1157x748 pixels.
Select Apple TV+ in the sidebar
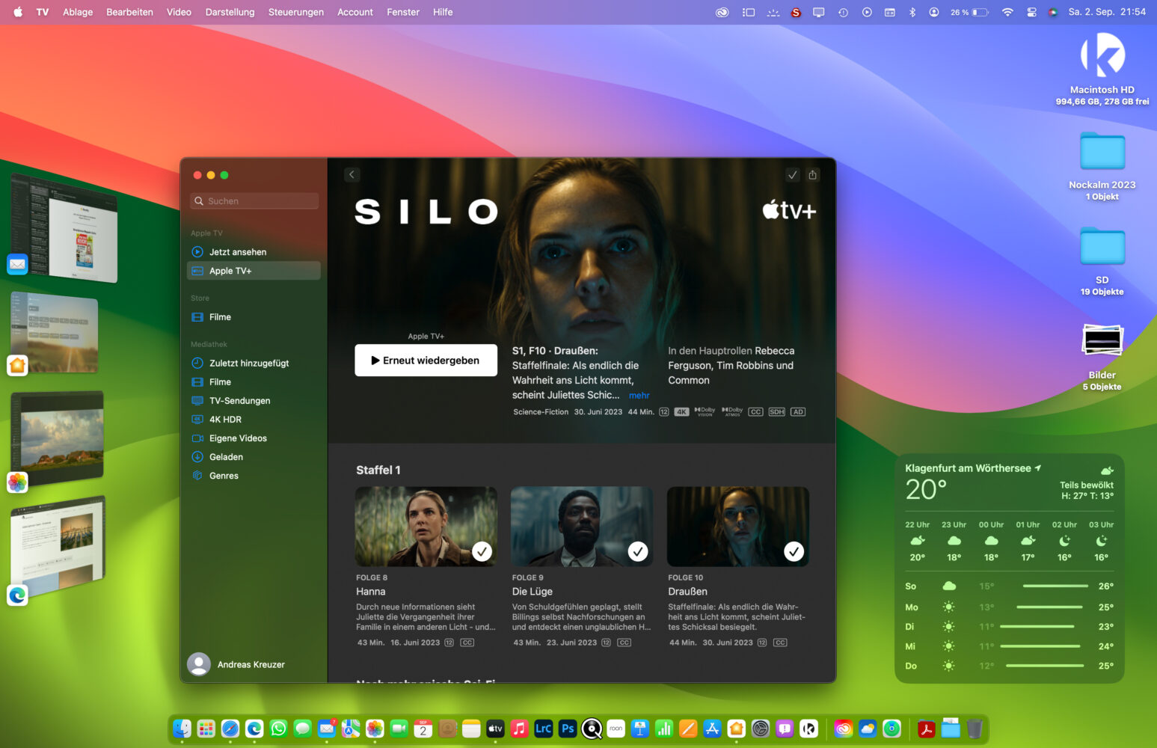click(x=254, y=271)
